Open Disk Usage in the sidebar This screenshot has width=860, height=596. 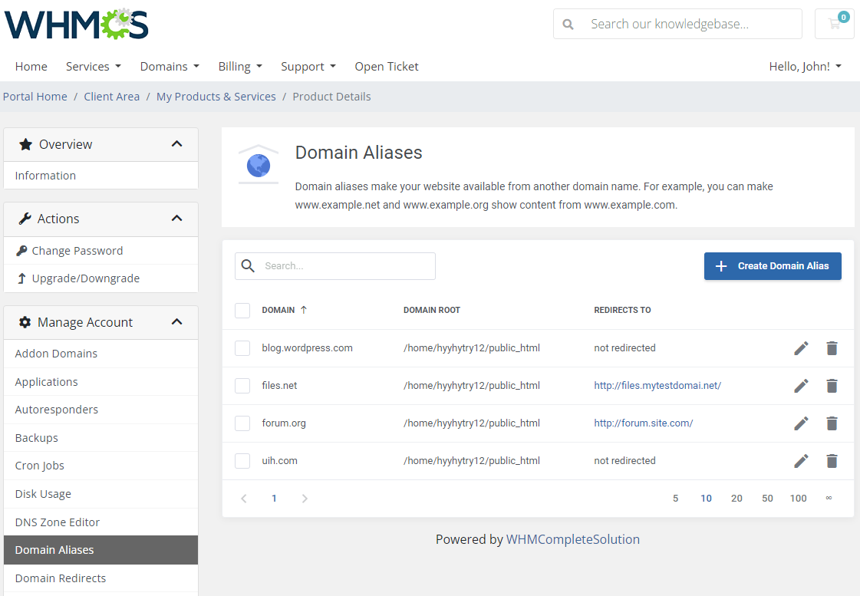click(x=101, y=494)
